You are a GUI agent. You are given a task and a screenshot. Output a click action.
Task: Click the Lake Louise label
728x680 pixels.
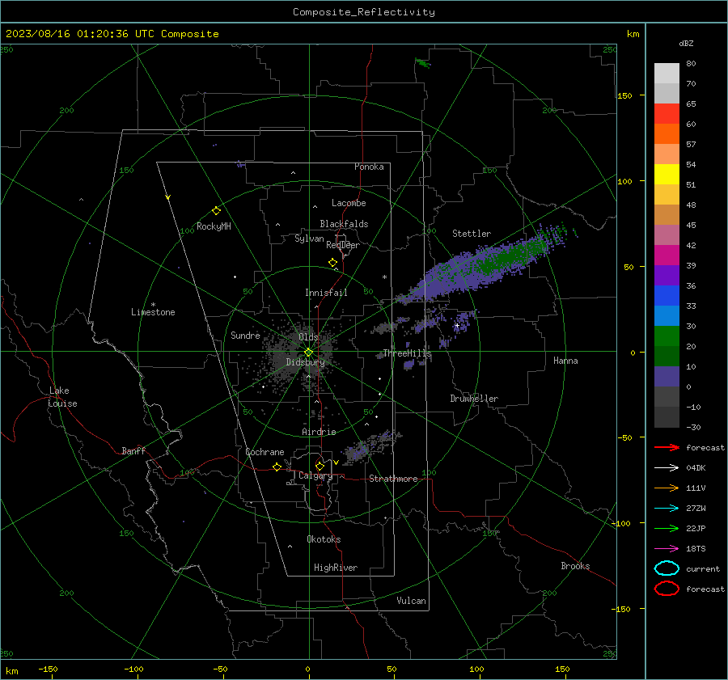tap(62, 397)
